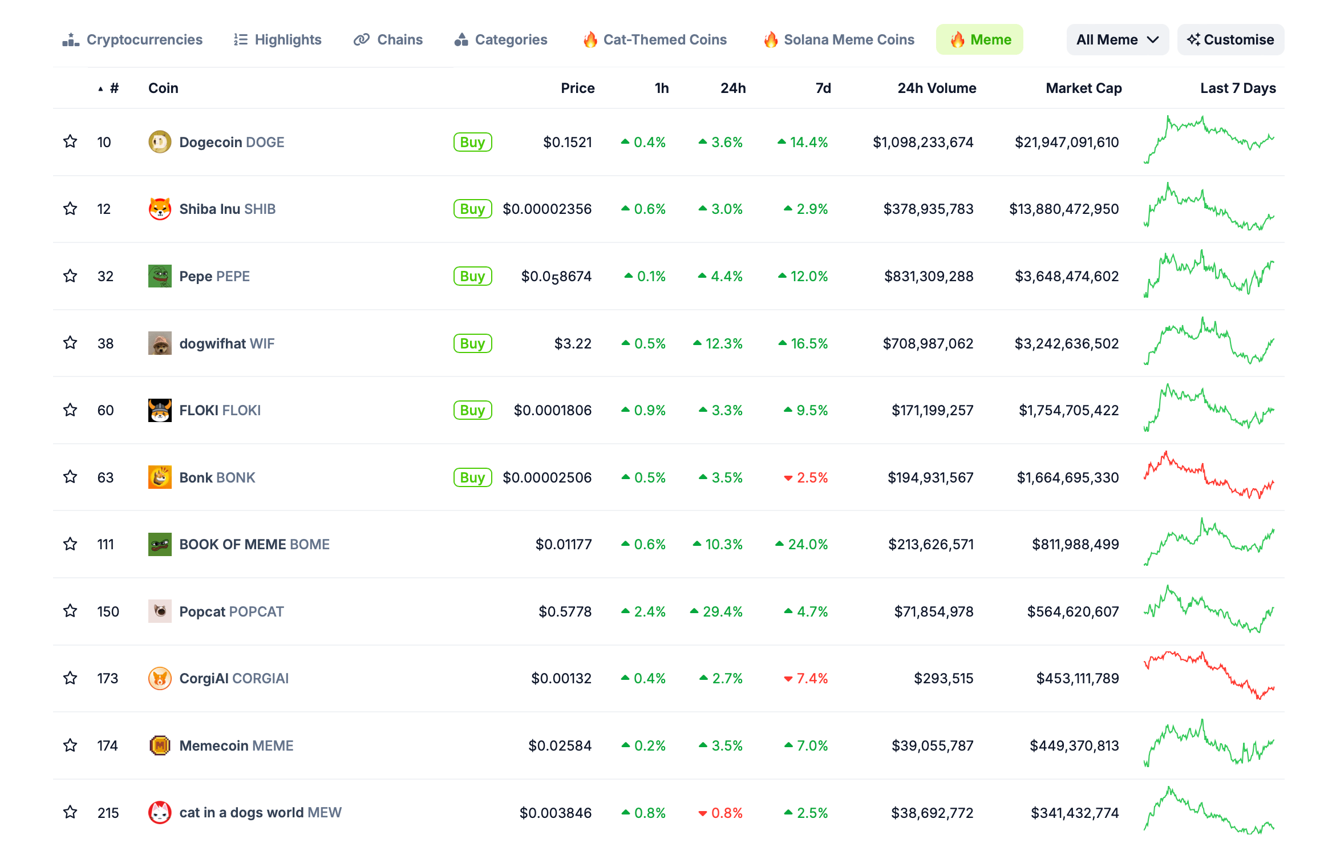Click the dogwifhat logo icon
This screenshot has height=843, width=1320.
click(x=160, y=343)
